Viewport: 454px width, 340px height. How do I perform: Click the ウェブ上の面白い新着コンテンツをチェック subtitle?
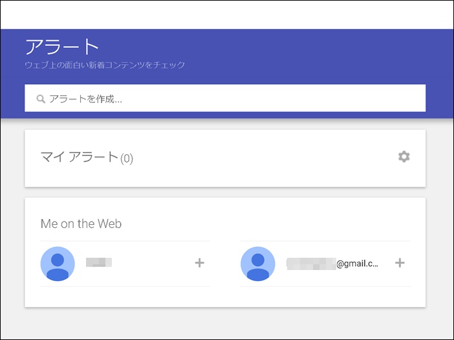click(105, 65)
